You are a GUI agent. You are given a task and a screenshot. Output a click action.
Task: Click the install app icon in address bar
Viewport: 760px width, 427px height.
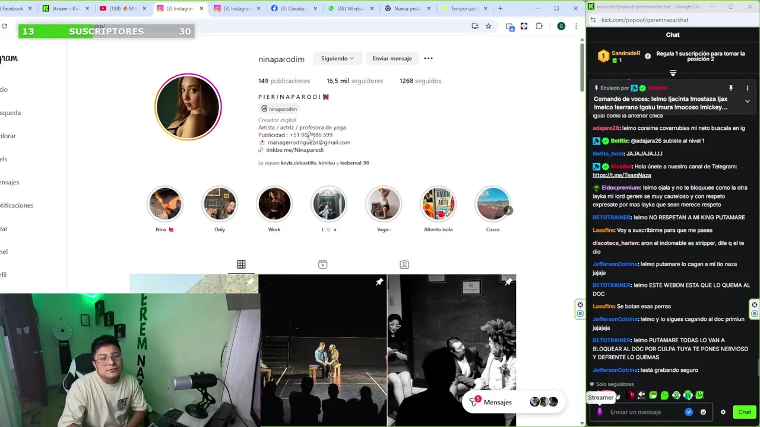(474, 26)
